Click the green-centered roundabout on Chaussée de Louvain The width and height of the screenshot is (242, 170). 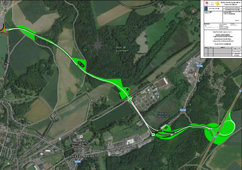[153, 135]
